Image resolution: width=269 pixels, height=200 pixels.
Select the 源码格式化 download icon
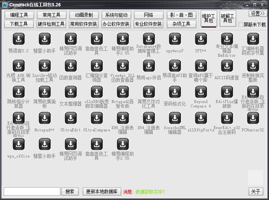pyautogui.click(x=175, y=92)
